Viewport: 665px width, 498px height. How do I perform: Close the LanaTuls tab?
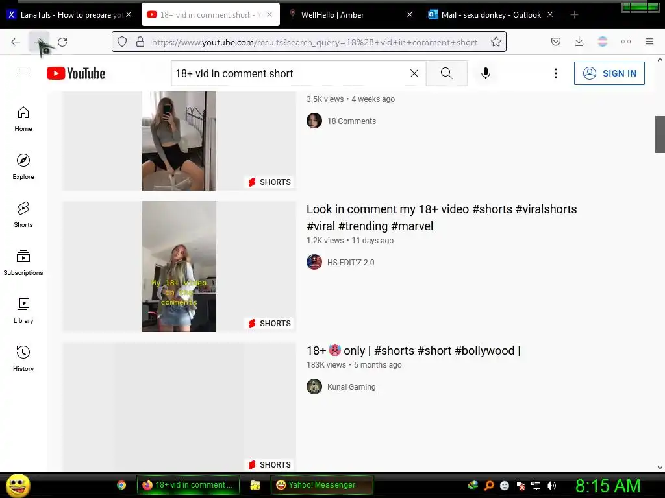[129, 14]
